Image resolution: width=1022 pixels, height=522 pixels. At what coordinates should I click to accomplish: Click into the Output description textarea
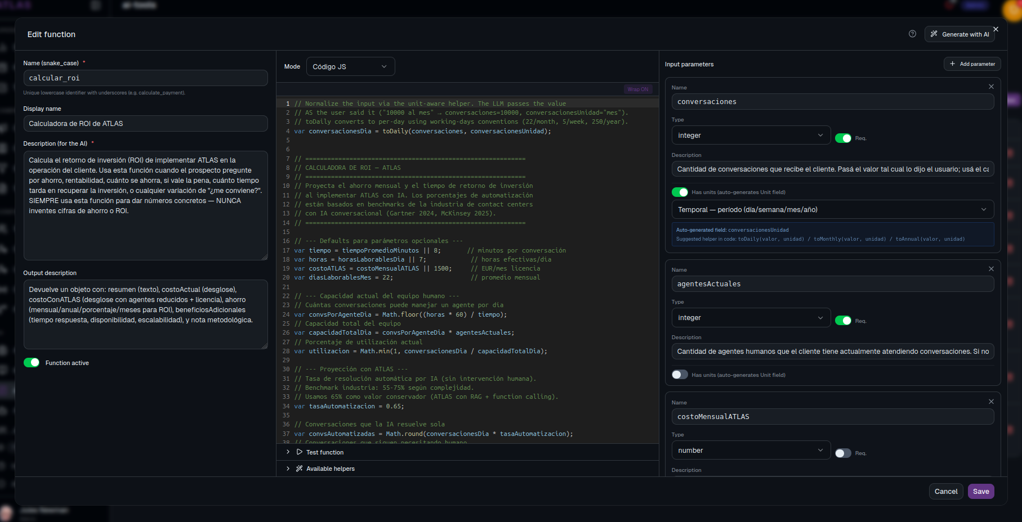click(x=145, y=314)
